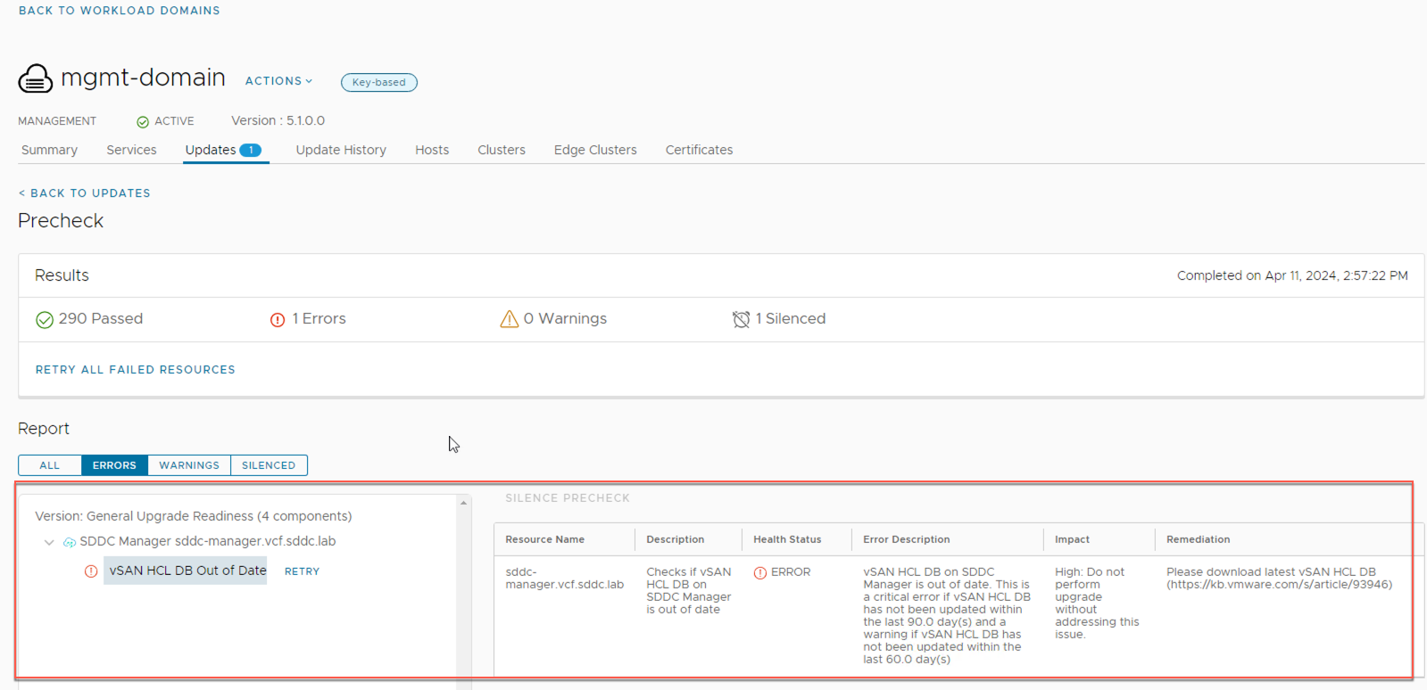The width and height of the screenshot is (1427, 690).
Task: Click the warning triangle icon
Action: pyautogui.click(x=510, y=319)
